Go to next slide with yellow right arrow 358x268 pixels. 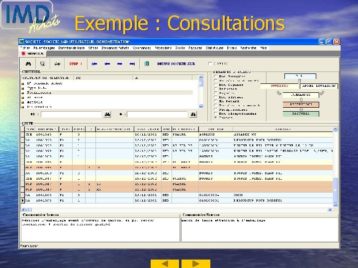196,264
